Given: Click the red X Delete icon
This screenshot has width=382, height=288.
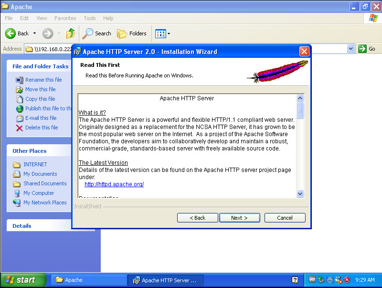Looking at the screenshot, I should pos(20,128).
